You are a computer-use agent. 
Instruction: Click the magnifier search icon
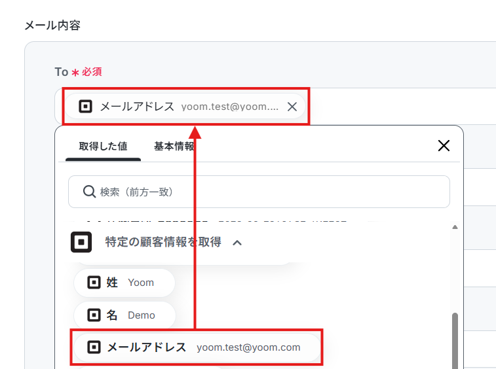(x=89, y=192)
